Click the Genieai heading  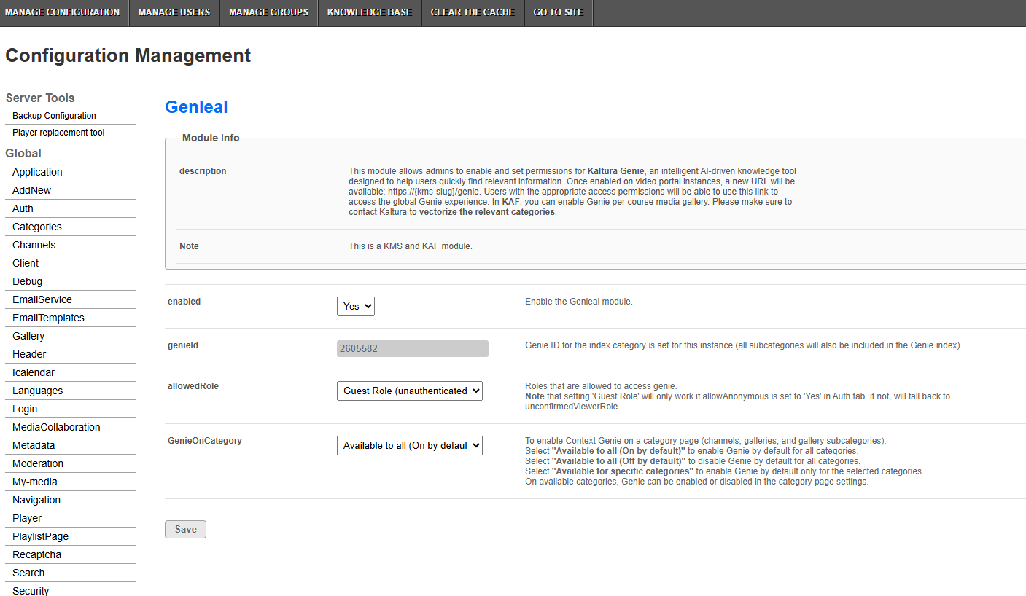click(x=196, y=107)
